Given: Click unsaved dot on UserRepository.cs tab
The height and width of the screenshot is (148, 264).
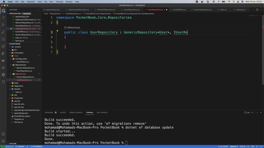Looking at the screenshot, I should (x=167, y=10).
